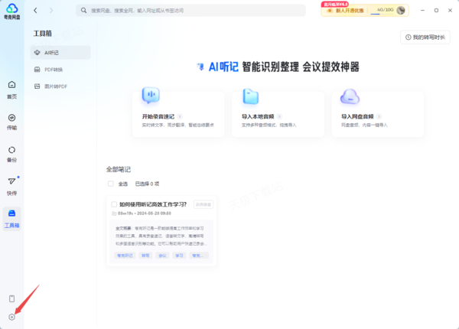Open the 首页 home icon in sidebar
Screen dimensions: 459x329
[x=11, y=88]
